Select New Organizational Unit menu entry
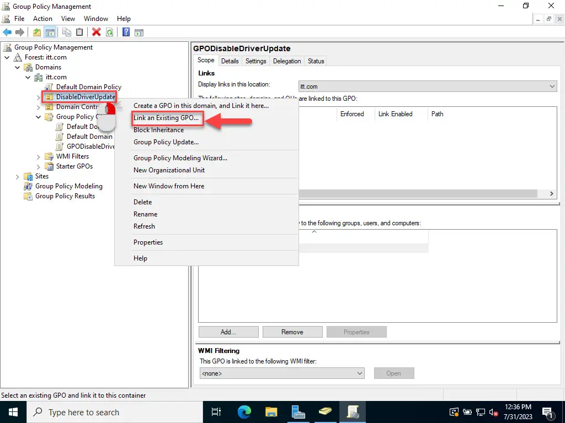This screenshot has width=565, height=423. click(x=169, y=170)
